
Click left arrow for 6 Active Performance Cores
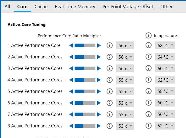click(71, 103)
